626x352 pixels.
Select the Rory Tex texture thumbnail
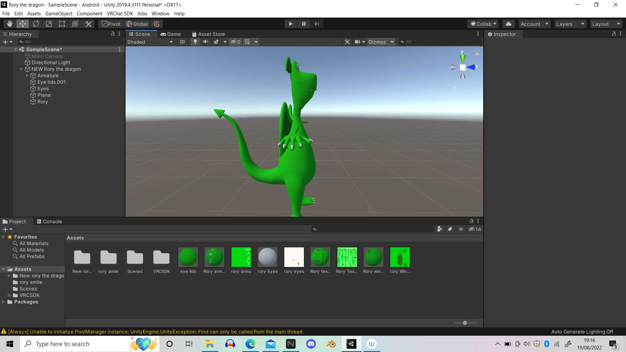point(347,257)
